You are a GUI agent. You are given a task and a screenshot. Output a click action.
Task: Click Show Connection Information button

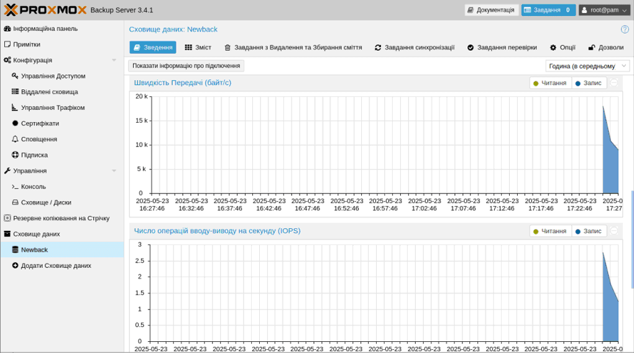[186, 66]
